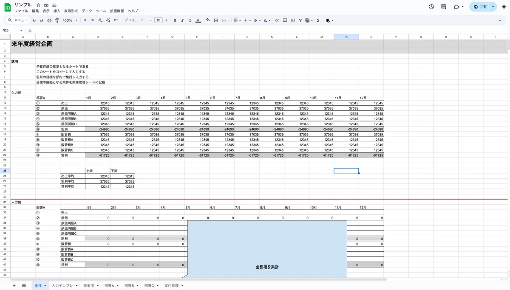Open the データ menu
This screenshot has height=290, width=510.
coord(87,11)
